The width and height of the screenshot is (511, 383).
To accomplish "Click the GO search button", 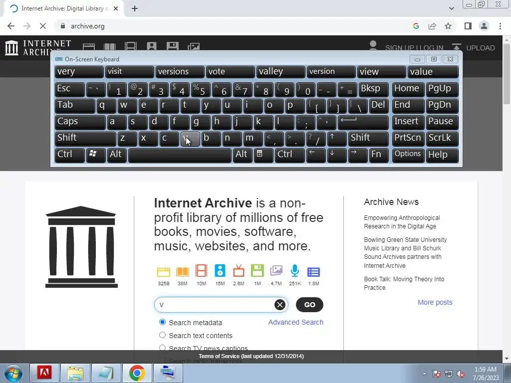I will [309, 305].
